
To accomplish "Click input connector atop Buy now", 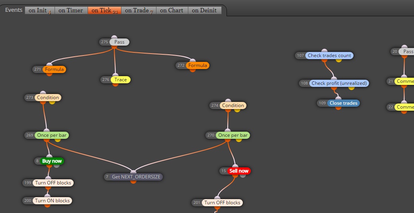I will tap(49, 156).
